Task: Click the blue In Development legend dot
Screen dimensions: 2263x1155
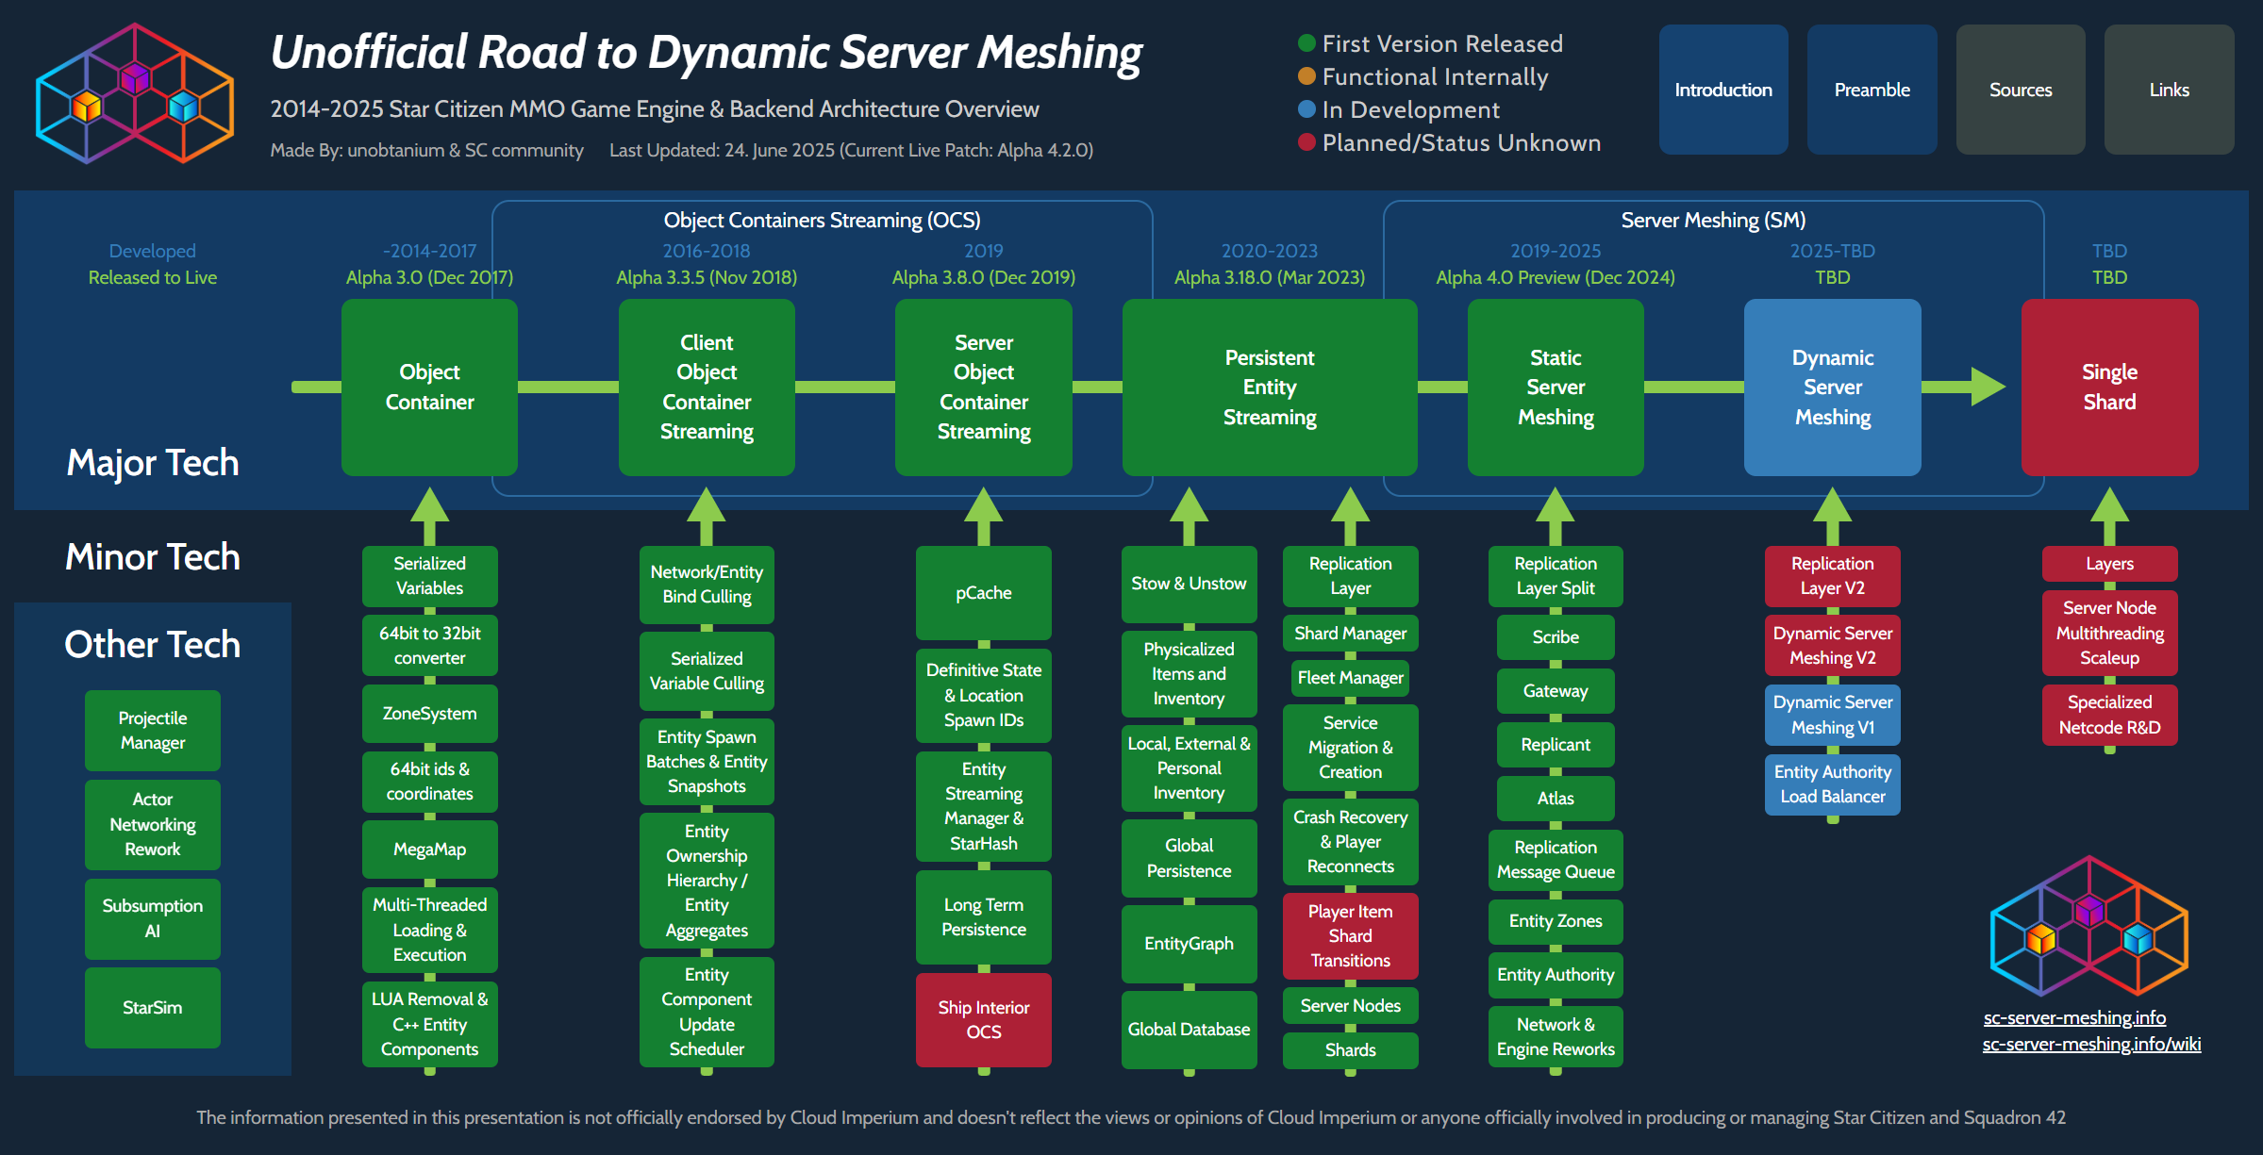Action: [1306, 109]
